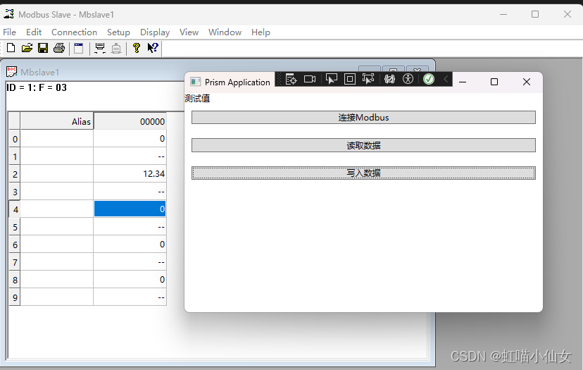Click the 连接Modbus button

(363, 117)
